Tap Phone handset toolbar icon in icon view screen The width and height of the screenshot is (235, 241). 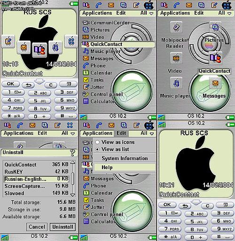[177, 5]
